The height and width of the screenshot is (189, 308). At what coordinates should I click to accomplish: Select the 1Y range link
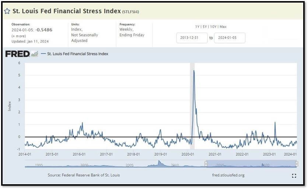click(197, 27)
